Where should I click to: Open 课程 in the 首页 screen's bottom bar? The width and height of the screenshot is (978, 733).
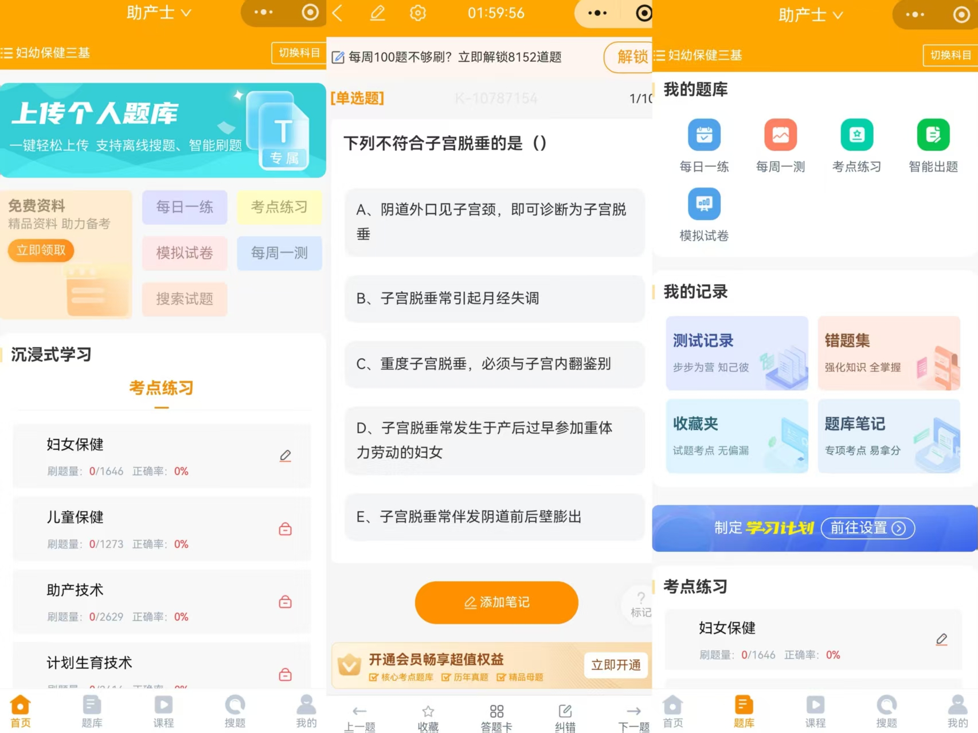[x=163, y=711]
